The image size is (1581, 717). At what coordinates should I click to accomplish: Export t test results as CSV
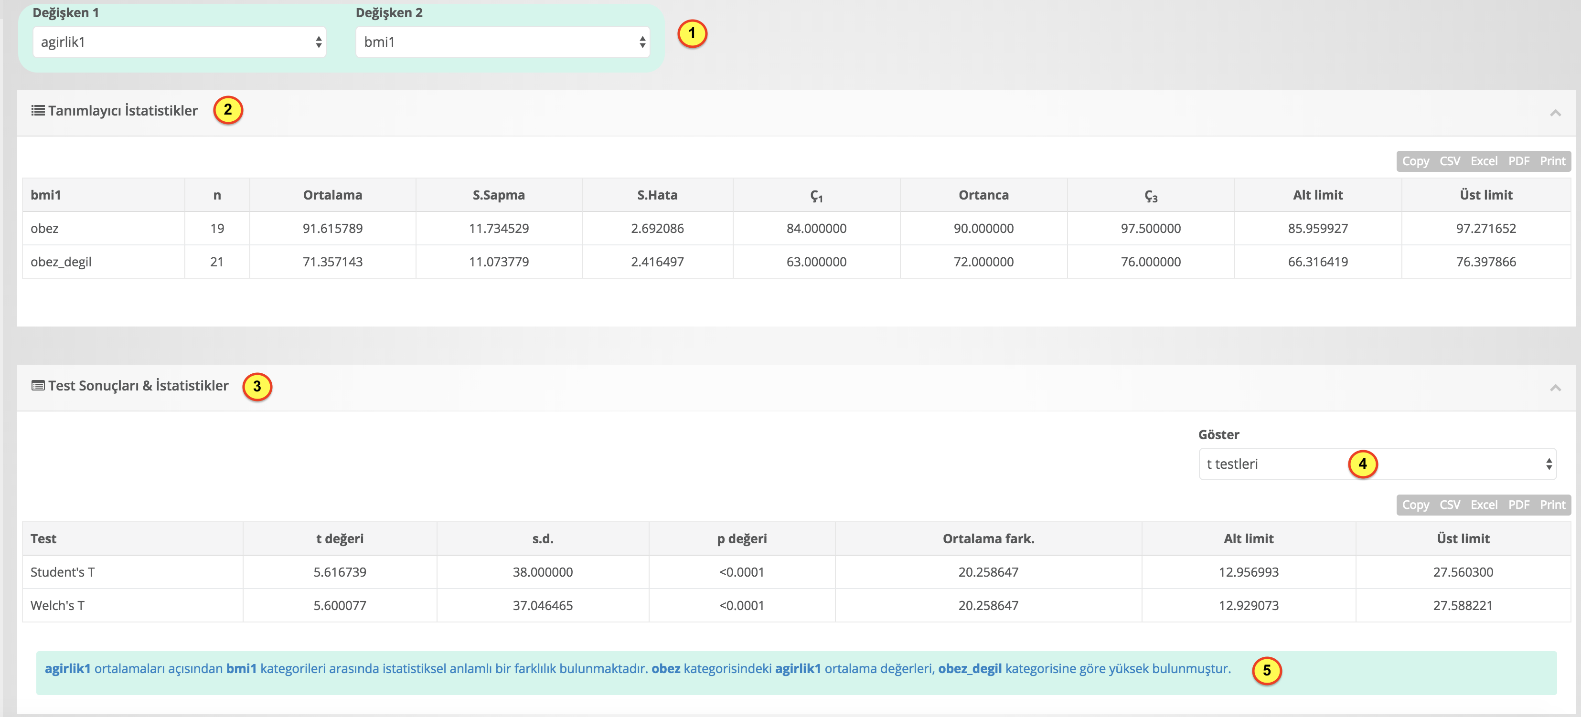(1450, 505)
